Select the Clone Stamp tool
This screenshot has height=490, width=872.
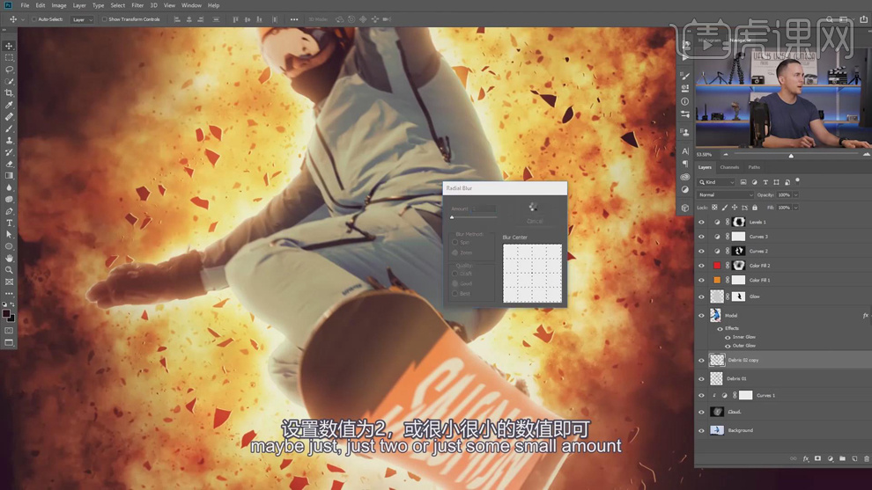pyautogui.click(x=9, y=141)
